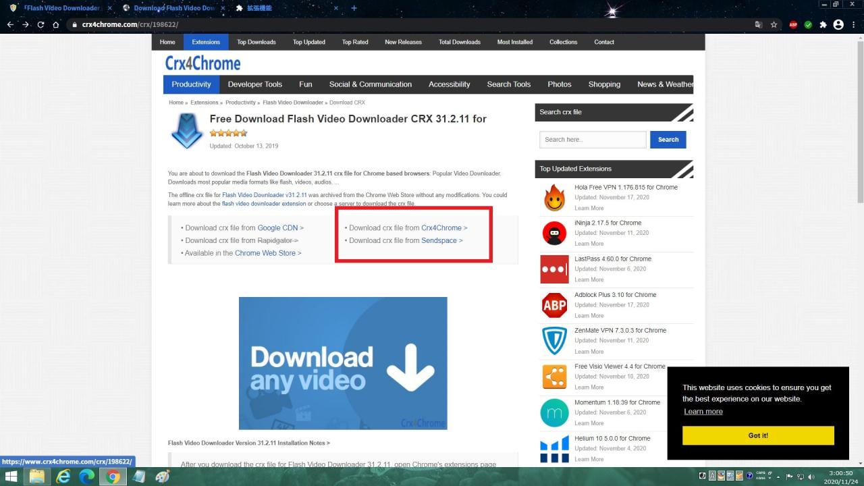Click the iNinja extension icon
Image resolution: width=864 pixels, height=486 pixels.
555,234
